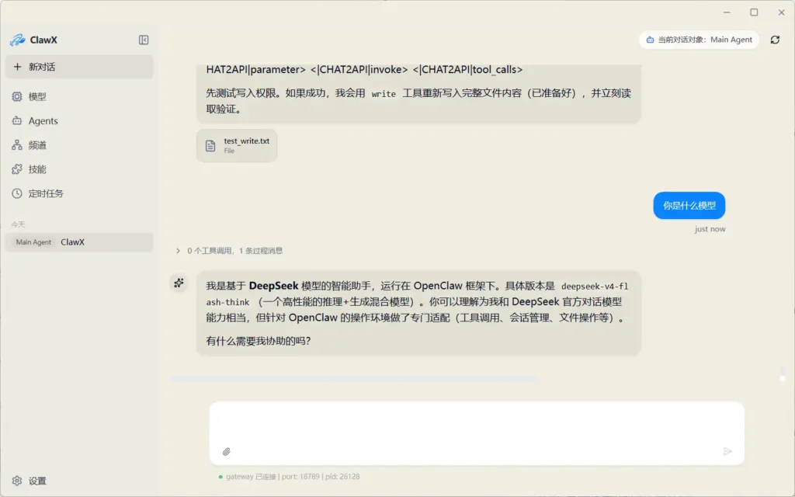
Task: Click the 有什么需要我协助的吗 line
Action: (258, 341)
